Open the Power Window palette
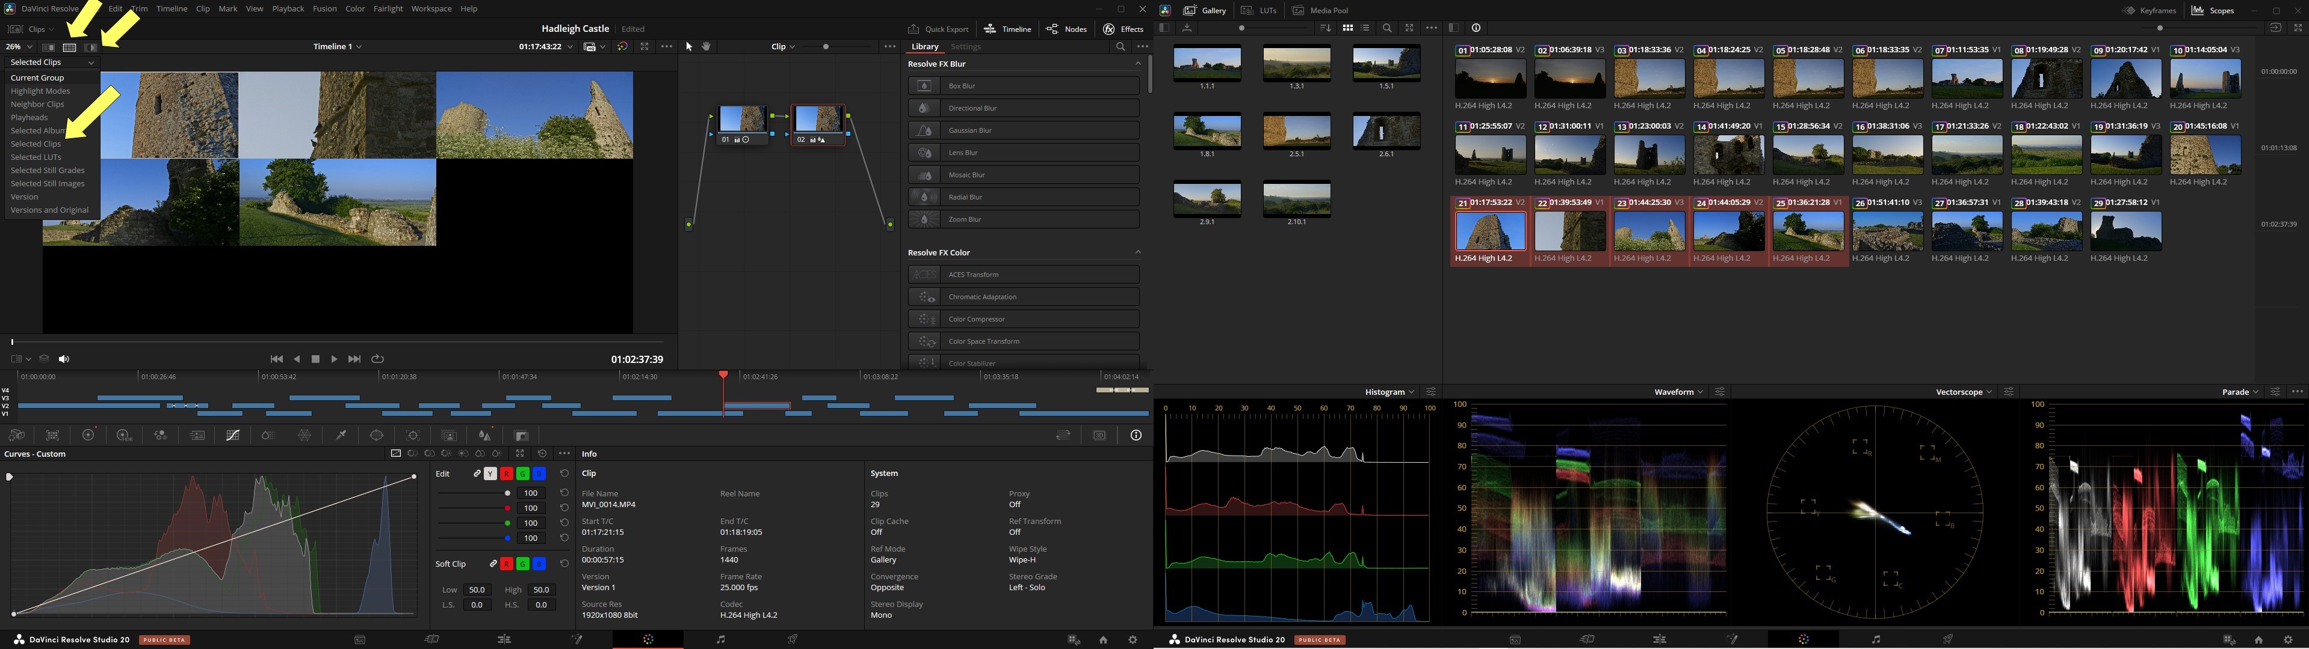 click(377, 435)
